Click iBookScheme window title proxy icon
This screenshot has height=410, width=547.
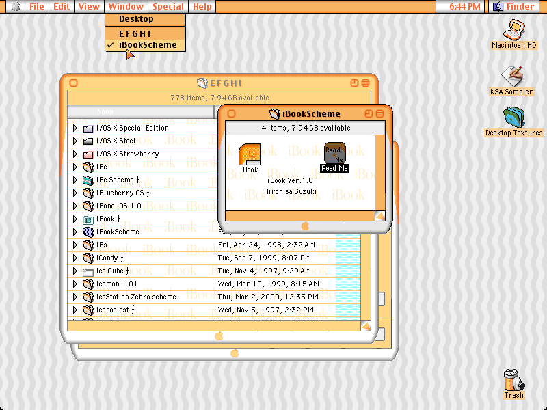(x=275, y=113)
